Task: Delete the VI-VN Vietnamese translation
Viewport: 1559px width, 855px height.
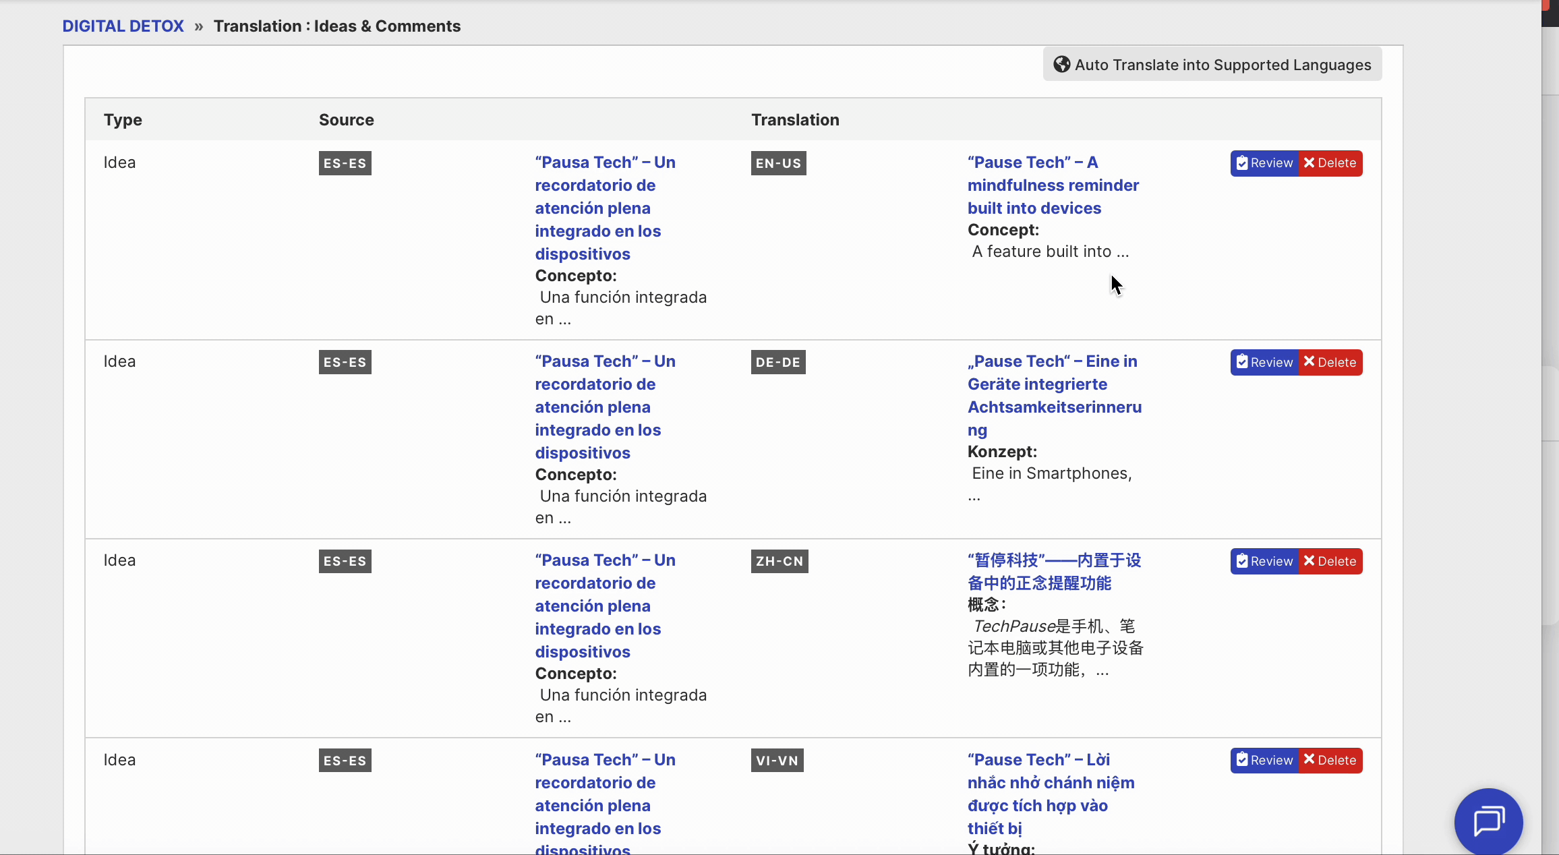Action: click(1330, 760)
